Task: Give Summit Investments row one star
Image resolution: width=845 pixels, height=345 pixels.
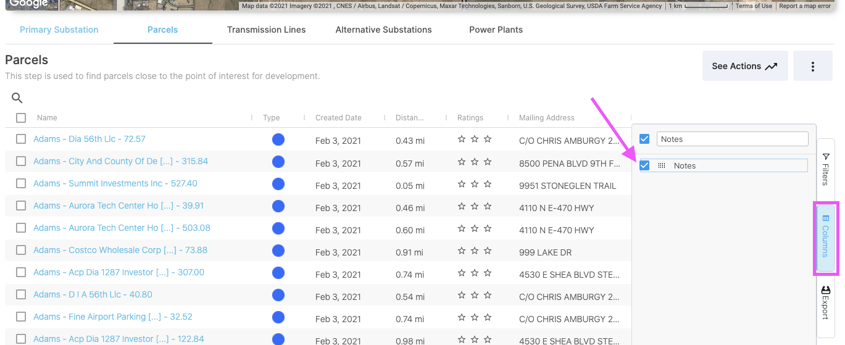Action: [x=462, y=184]
